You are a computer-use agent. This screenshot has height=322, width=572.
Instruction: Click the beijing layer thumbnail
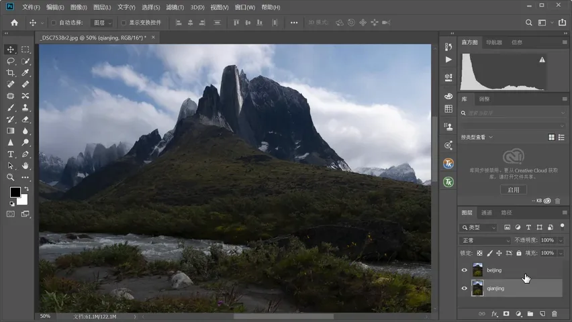tap(477, 270)
